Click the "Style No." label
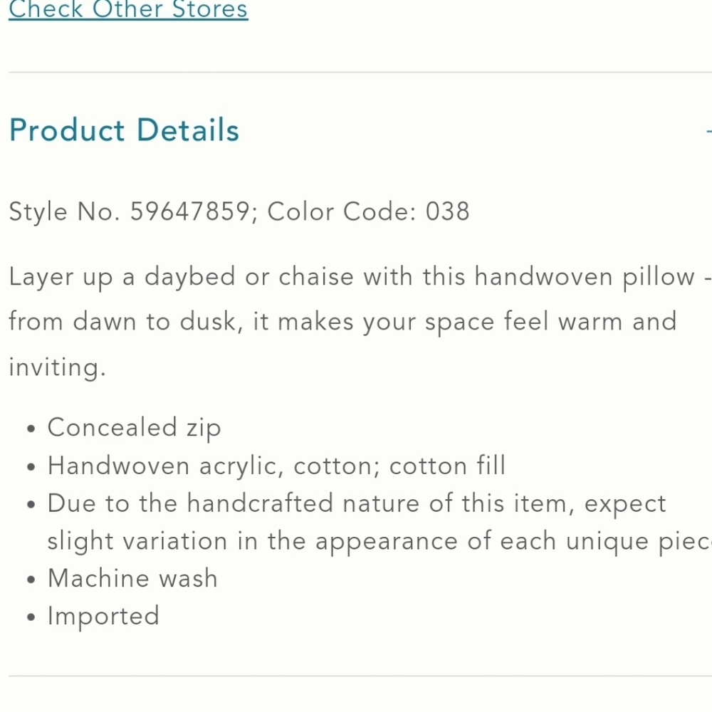This screenshot has height=712, width=712. 64,212
